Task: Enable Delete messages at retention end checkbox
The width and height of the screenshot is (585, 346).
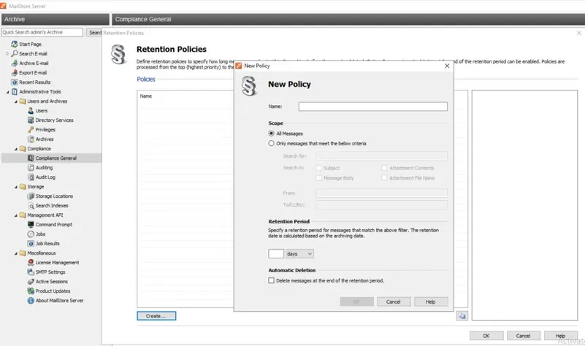Action: [x=272, y=280]
